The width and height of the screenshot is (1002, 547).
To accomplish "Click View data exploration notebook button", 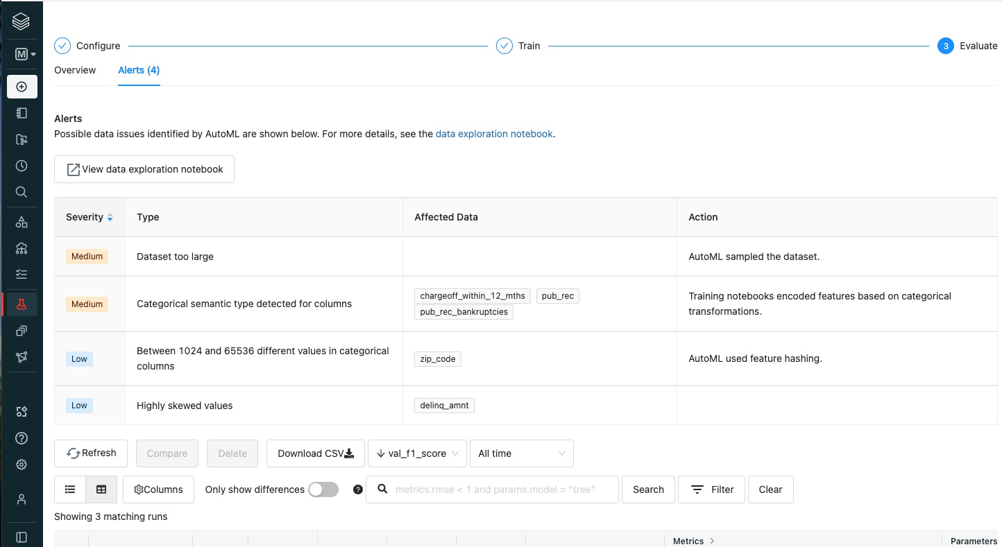I will click(144, 169).
